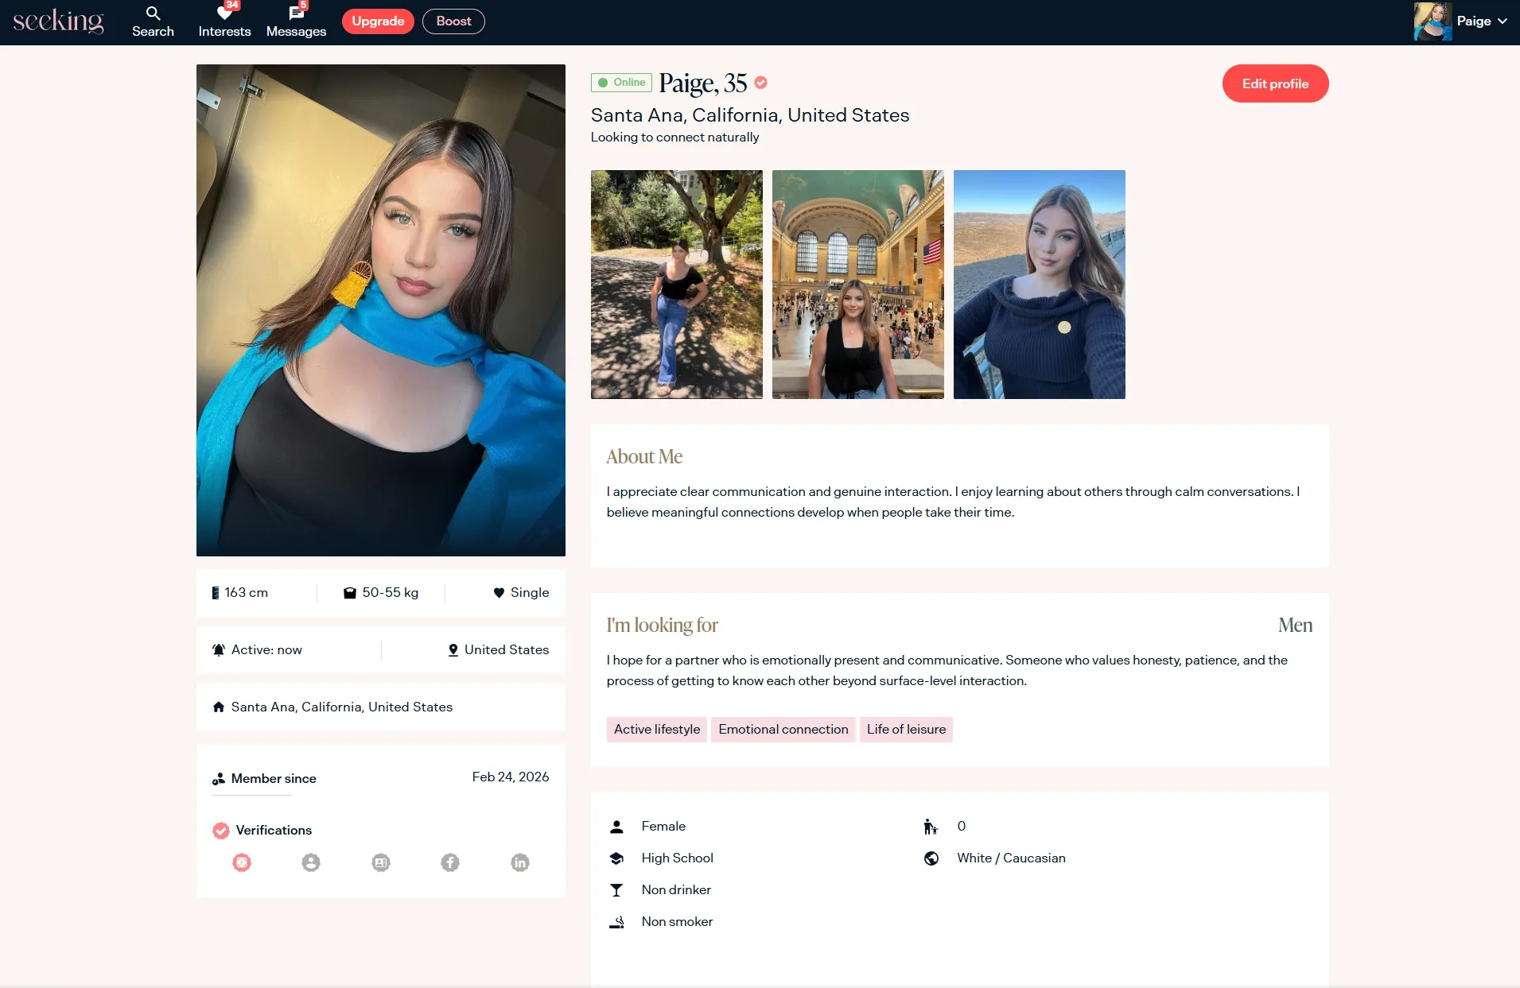Click the Edit profile button

(1275, 83)
